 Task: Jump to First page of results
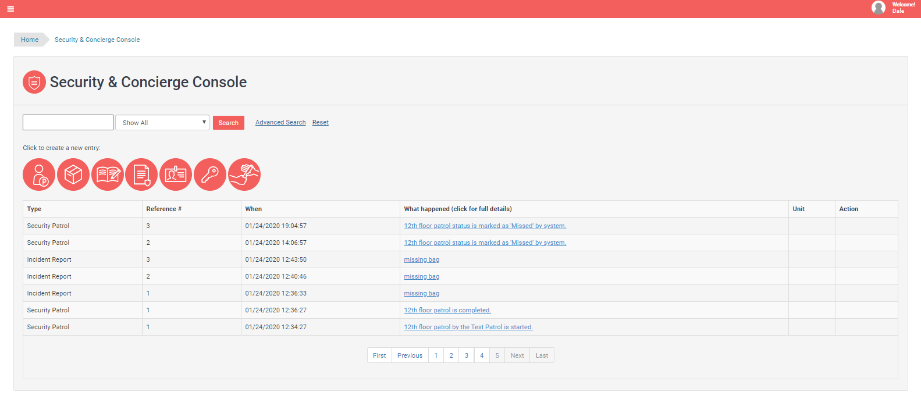(379, 355)
